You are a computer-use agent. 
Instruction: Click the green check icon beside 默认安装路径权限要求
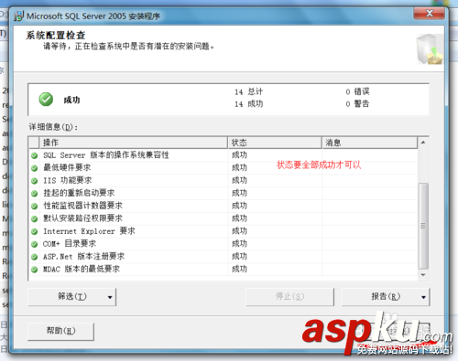tap(34, 218)
